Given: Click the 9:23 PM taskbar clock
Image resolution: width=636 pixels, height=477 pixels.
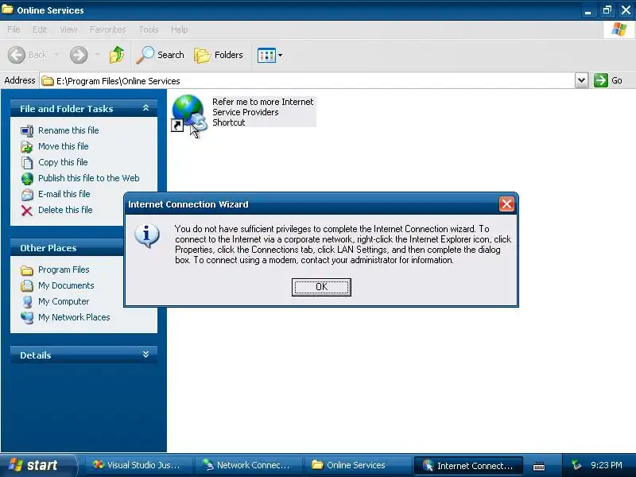Looking at the screenshot, I should [x=607, y=465].
